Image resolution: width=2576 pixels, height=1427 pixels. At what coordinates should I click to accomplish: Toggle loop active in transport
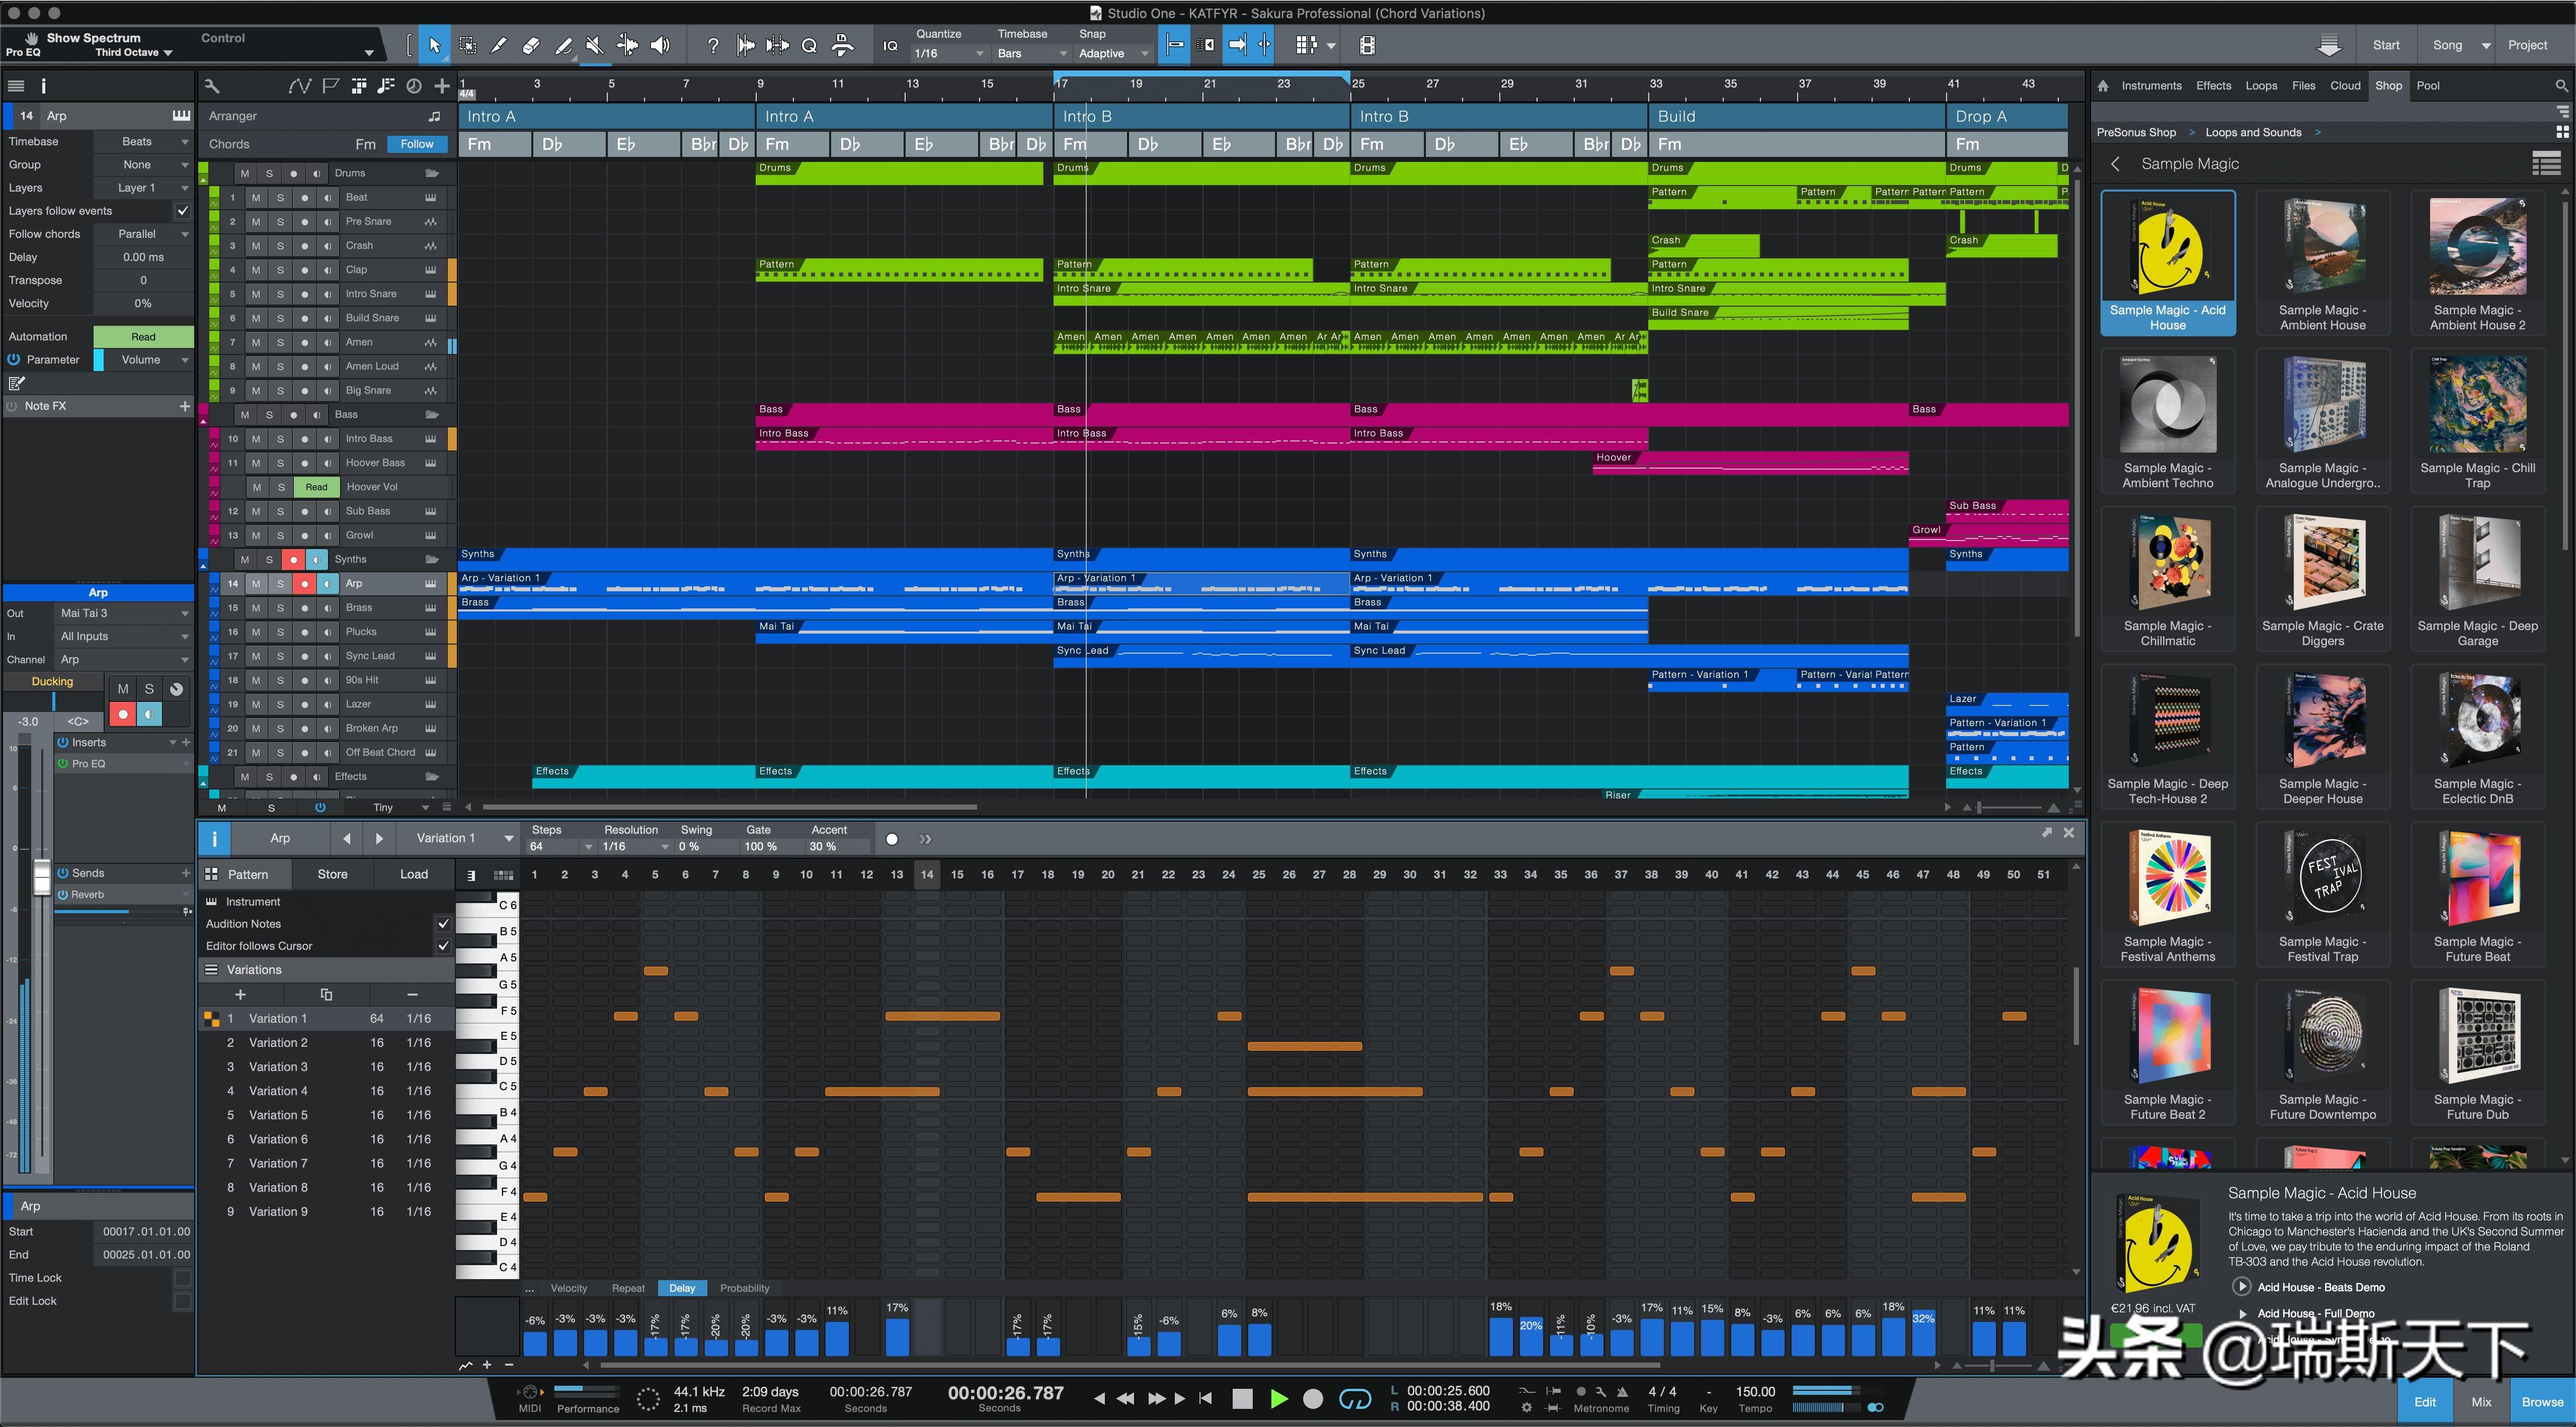(x=1355, y=1399)
